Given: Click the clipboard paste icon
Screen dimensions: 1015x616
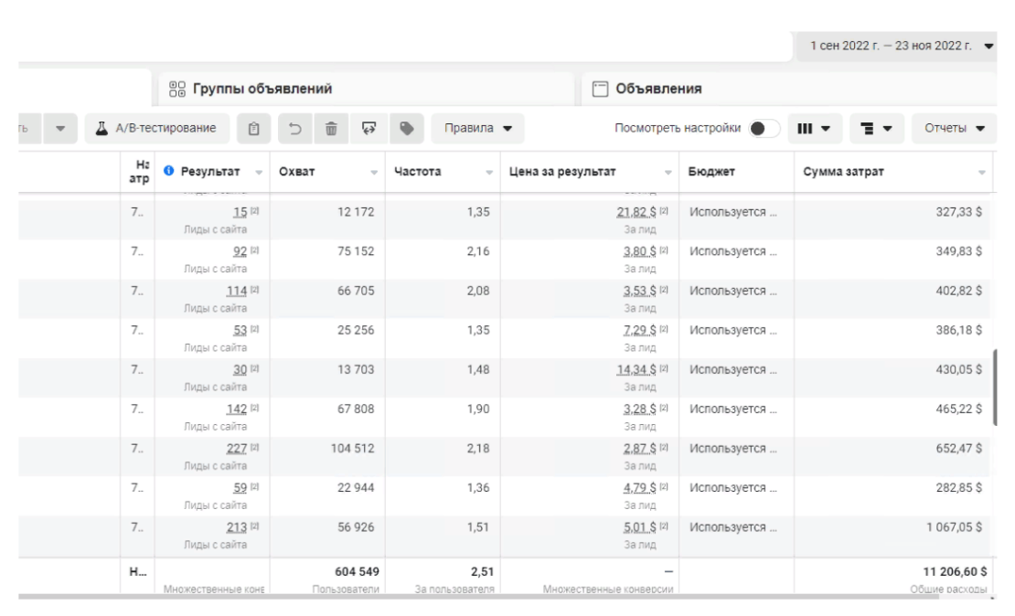Looking at the screenshot, I should pos(254,128).
